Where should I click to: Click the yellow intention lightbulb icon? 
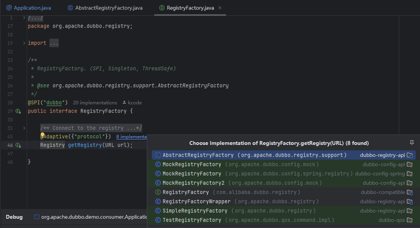click(43, 135)
